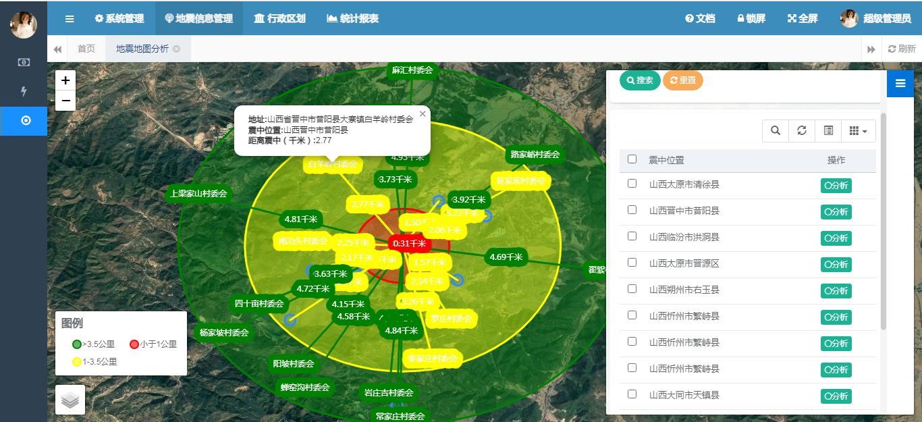Image resolution: width=922 pixels, height=422 pixels.
Task: Select the target circle sidebar icon
Action: coord(26,121)
